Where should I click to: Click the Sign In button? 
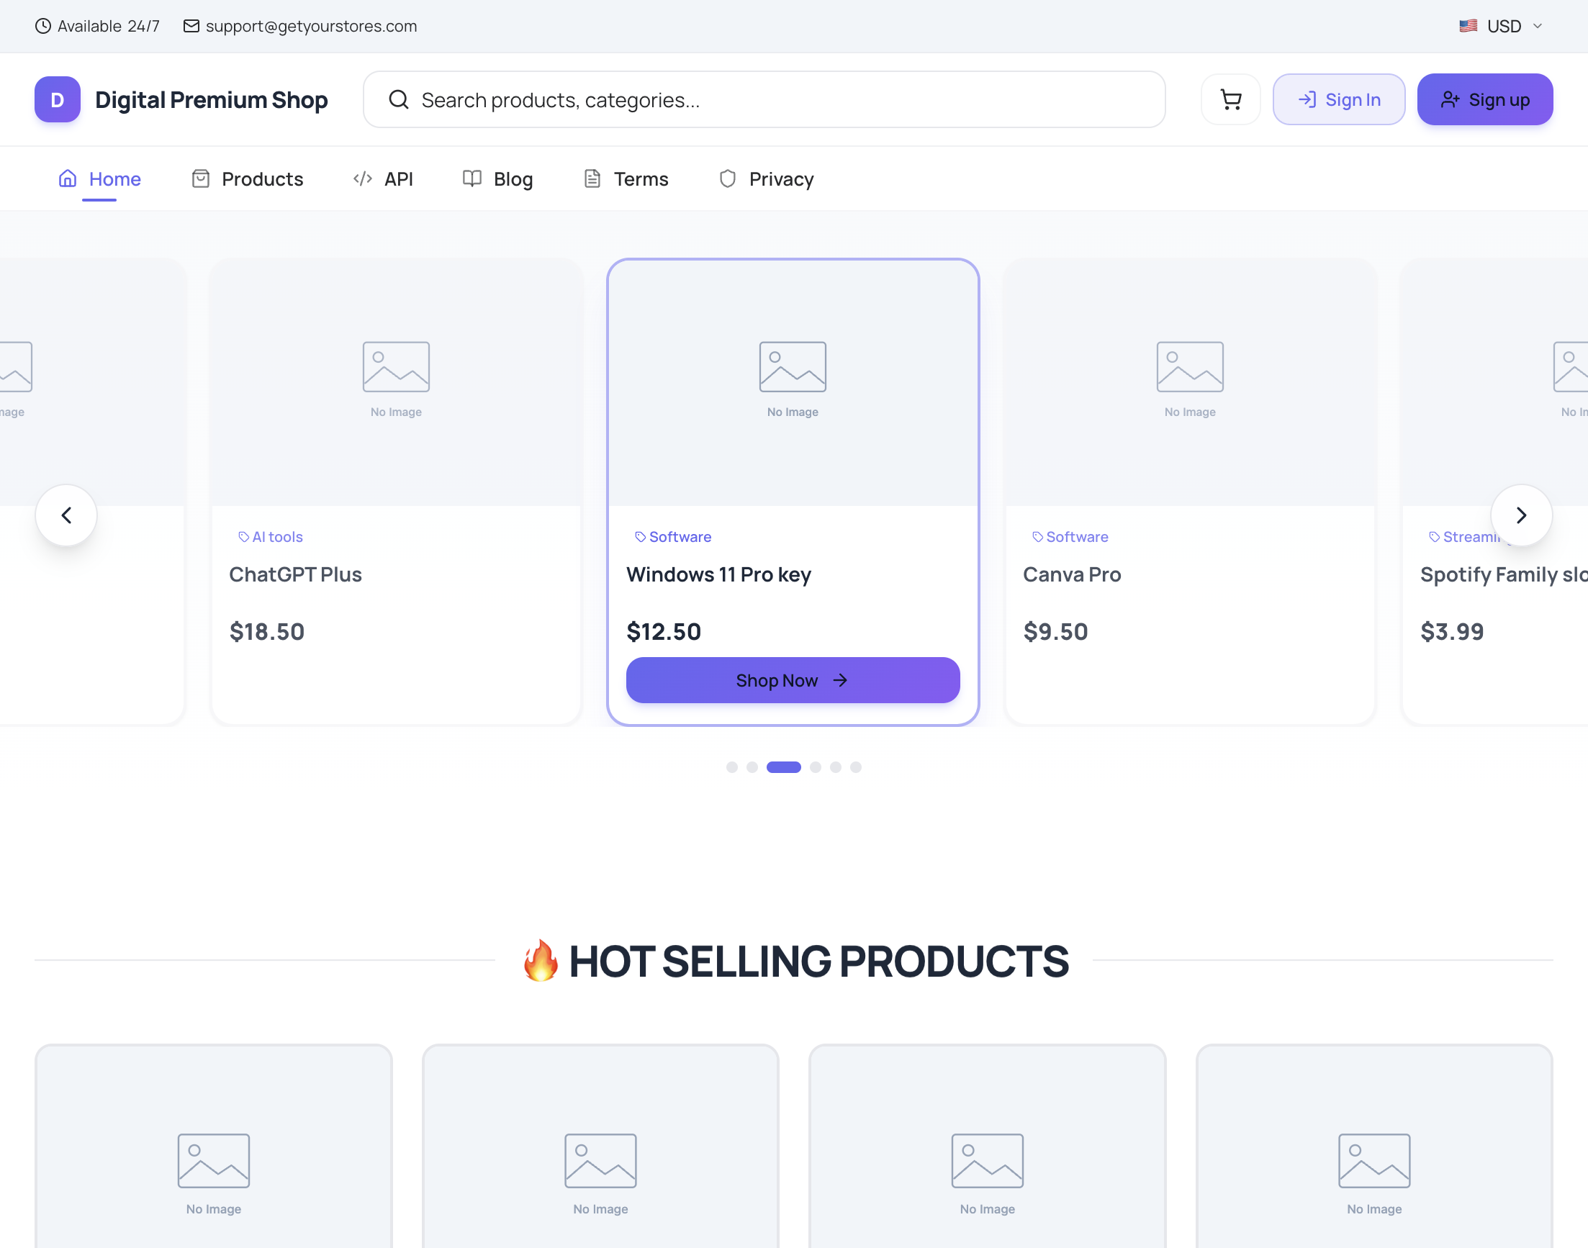[x=1339, y=99]
